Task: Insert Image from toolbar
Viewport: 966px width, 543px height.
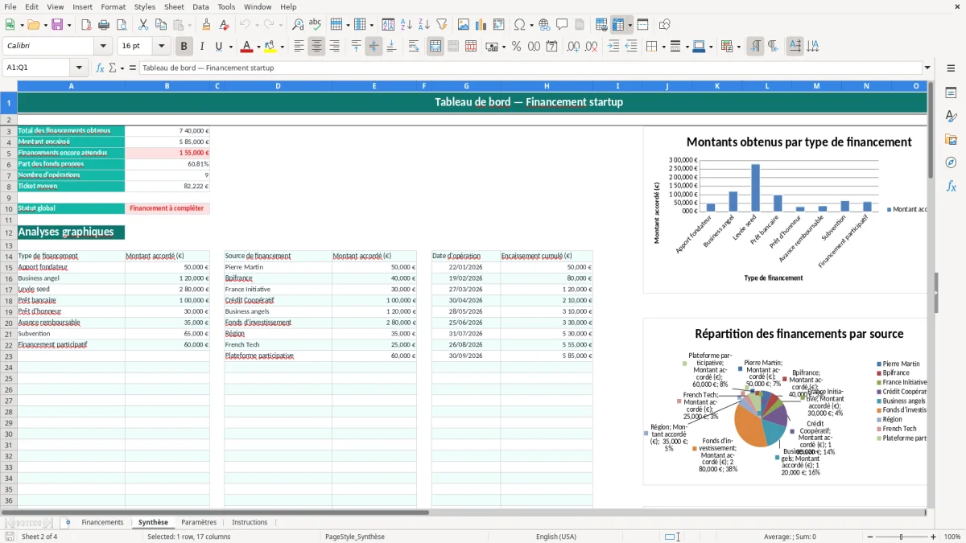Action: point(464,25)
